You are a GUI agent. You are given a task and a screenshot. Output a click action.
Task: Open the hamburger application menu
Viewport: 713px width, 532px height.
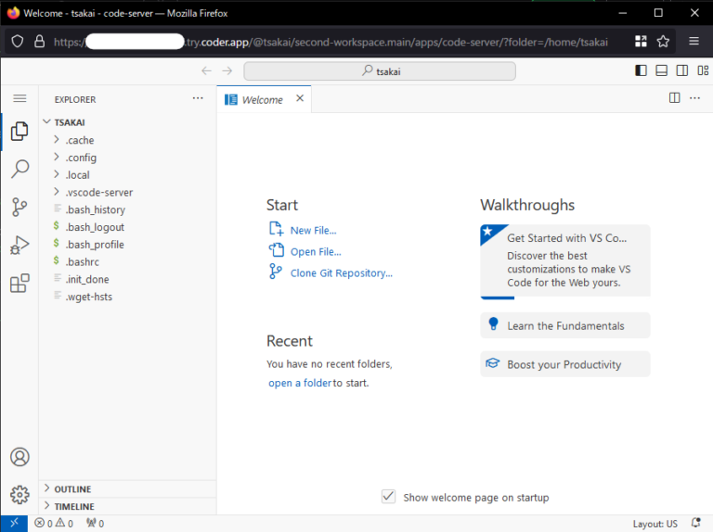coord(19,98)
